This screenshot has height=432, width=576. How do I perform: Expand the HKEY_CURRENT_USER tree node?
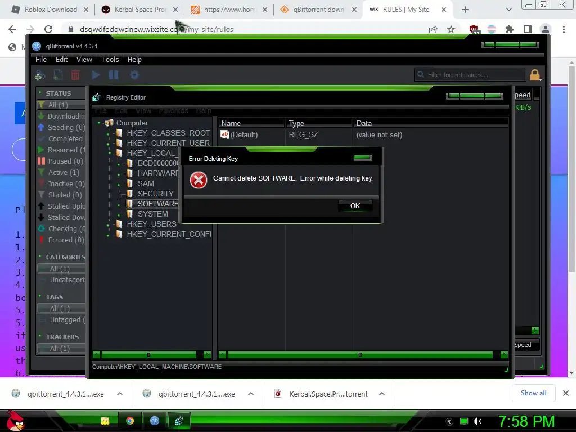tap(109, 144)
